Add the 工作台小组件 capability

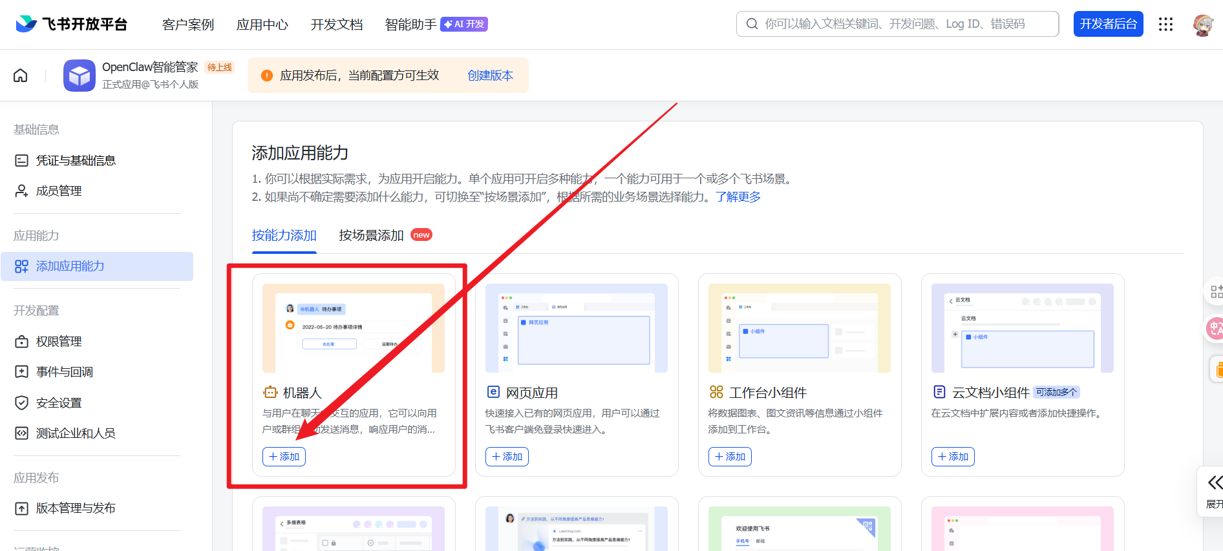pyautogui.click(x=730, y=457)
